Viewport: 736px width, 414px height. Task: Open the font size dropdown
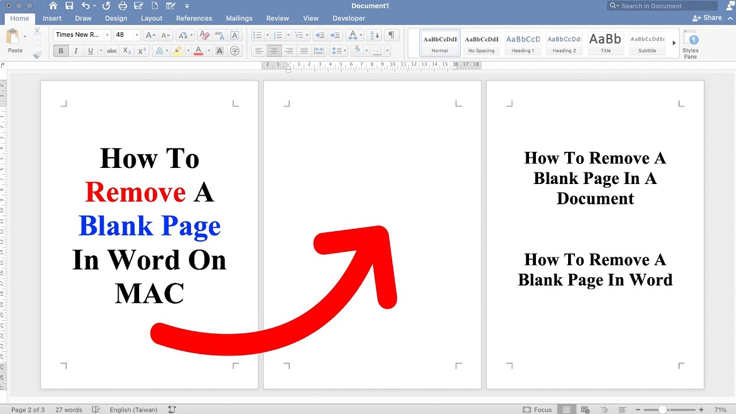[137, 35]
